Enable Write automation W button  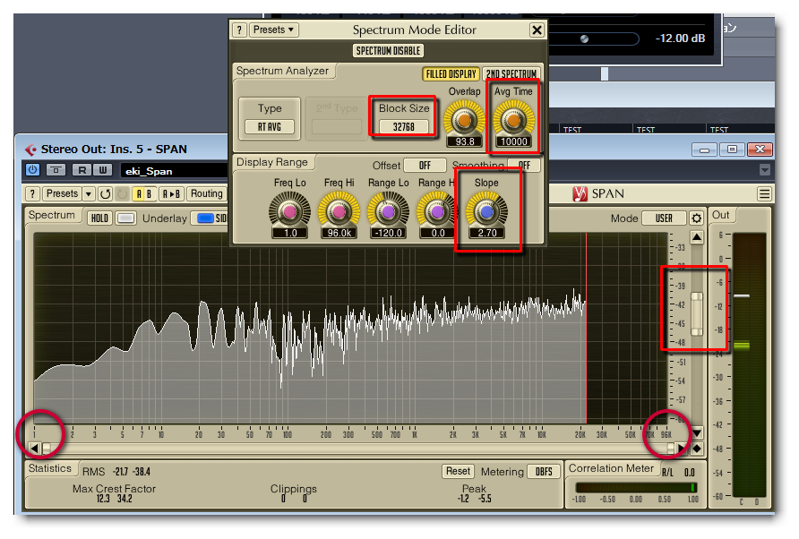tap(102, 169)
